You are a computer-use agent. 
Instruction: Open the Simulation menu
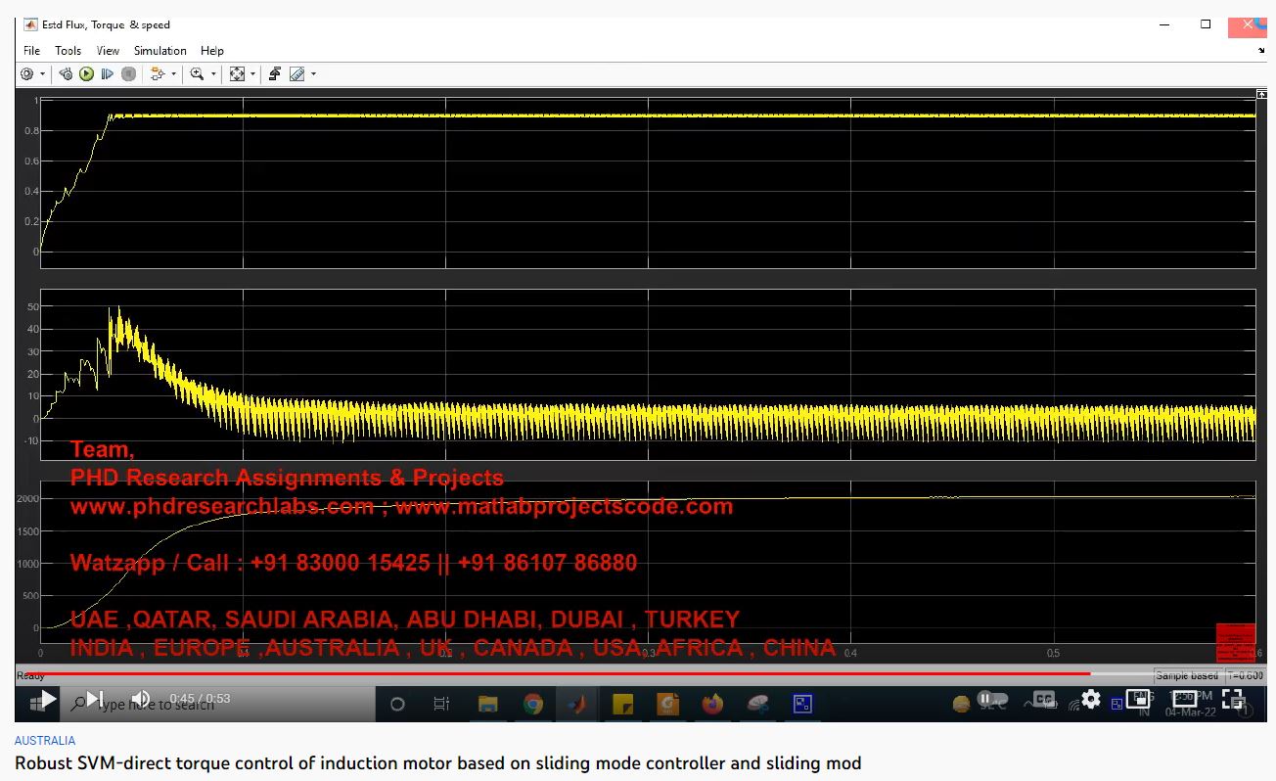(160, 51)
